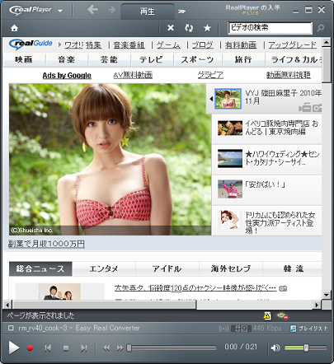Stop page loading with X icon

(171, 28)
